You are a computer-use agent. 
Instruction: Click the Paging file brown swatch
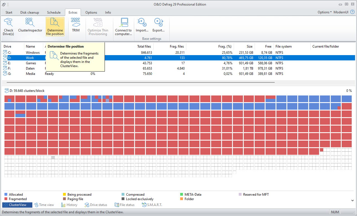[x=64, y=199]
